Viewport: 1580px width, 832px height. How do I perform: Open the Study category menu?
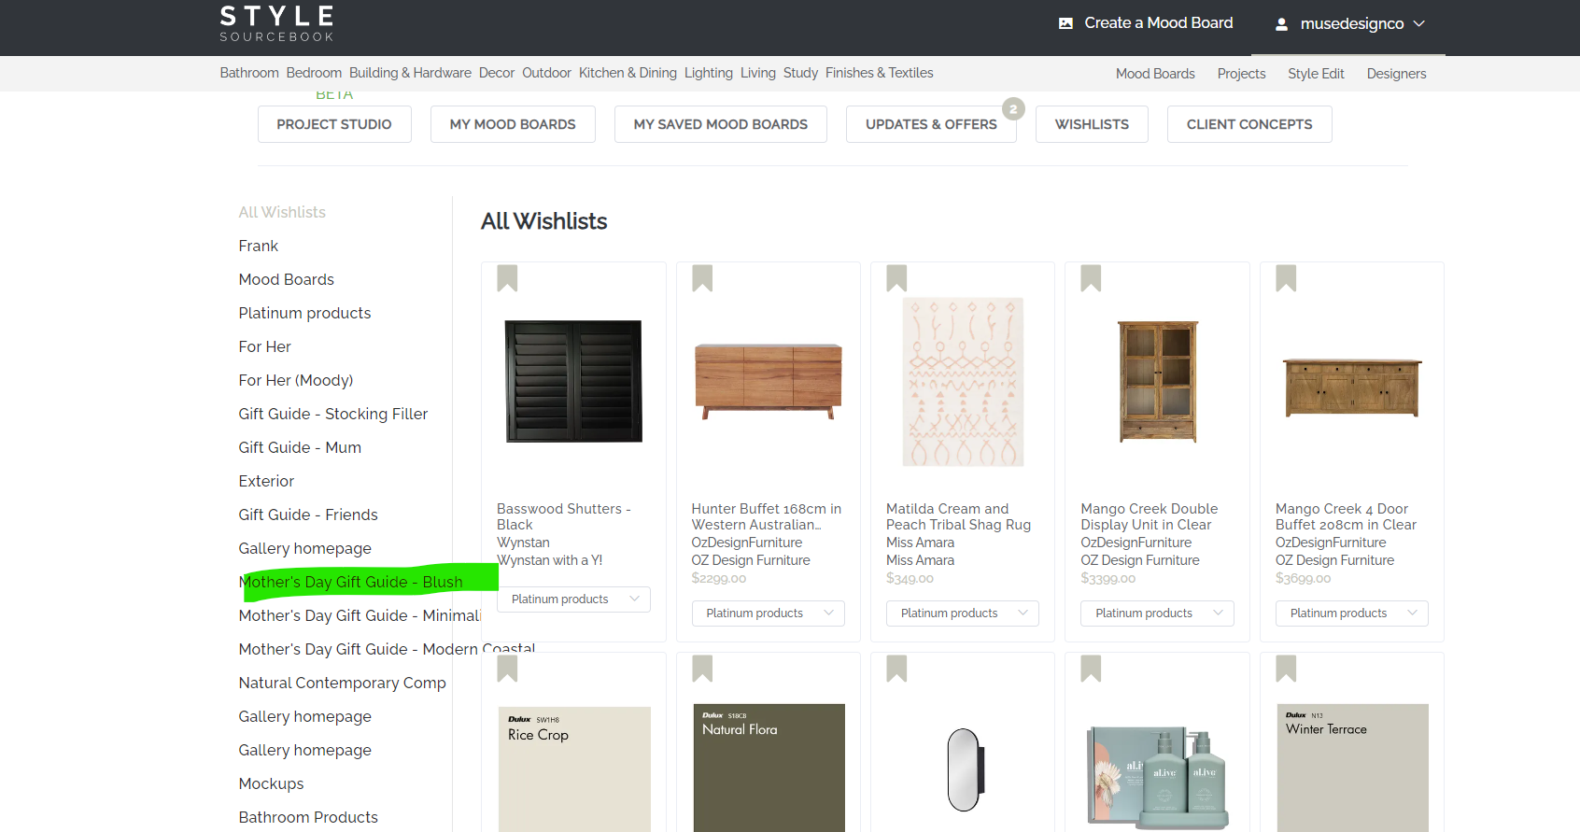pos(800,73)
